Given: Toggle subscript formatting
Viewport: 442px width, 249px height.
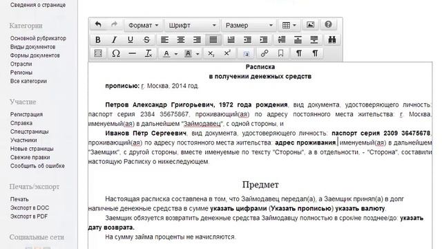Looking at the screenshot, I should 211,53.
